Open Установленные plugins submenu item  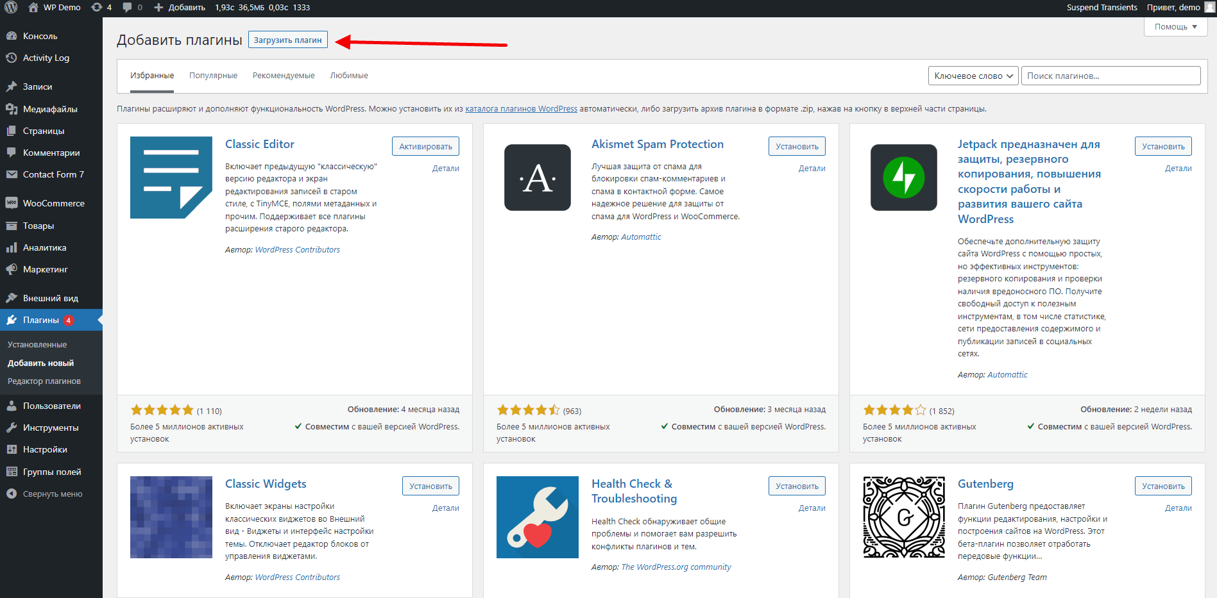37,345
